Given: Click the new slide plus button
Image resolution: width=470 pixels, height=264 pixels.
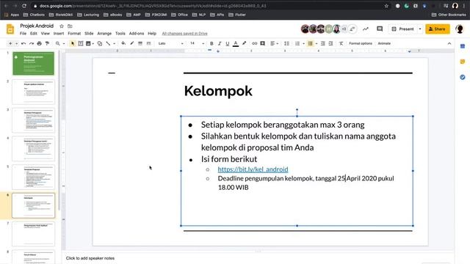Looking at the screenshot, I should coord(10,44).
